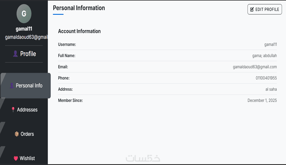Click the Full Name value
286x165 pixels.
265,56
